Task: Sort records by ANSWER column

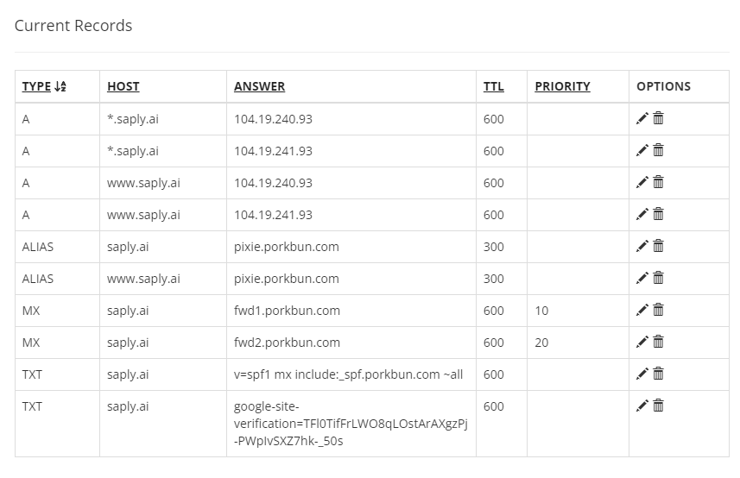Action: 259,86
